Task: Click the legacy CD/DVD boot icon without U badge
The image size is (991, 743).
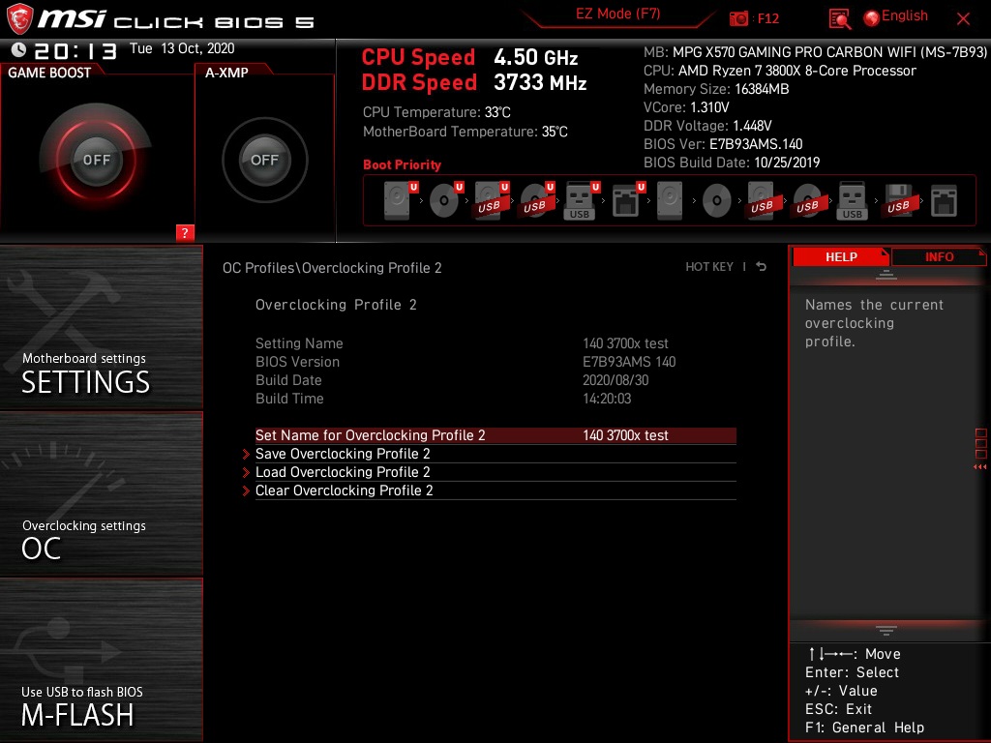Action: point(717,201)
